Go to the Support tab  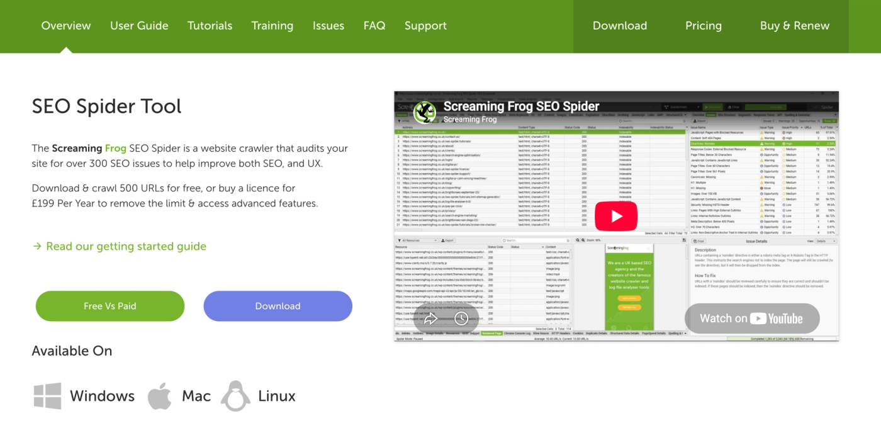click(425, 26)
